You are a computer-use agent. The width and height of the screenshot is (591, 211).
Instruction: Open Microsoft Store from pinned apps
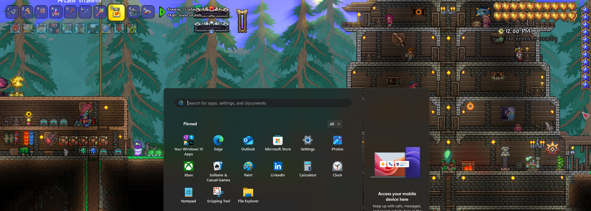click(278, 143)
